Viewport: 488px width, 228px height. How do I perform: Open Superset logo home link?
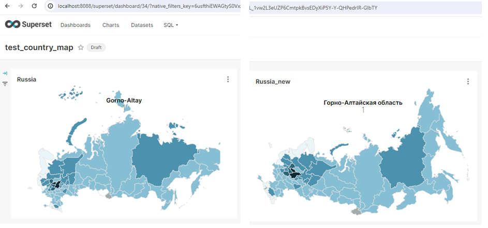(x=28, y=25)
